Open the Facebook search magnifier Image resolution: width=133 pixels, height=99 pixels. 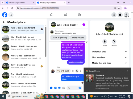(11, 15)
